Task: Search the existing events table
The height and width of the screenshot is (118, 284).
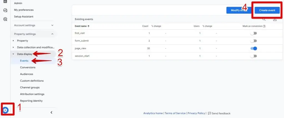Action: 264,19
